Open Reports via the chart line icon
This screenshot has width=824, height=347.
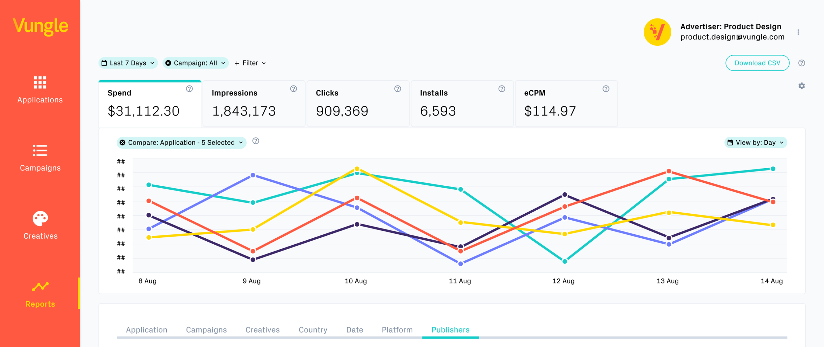pos(40,286)
